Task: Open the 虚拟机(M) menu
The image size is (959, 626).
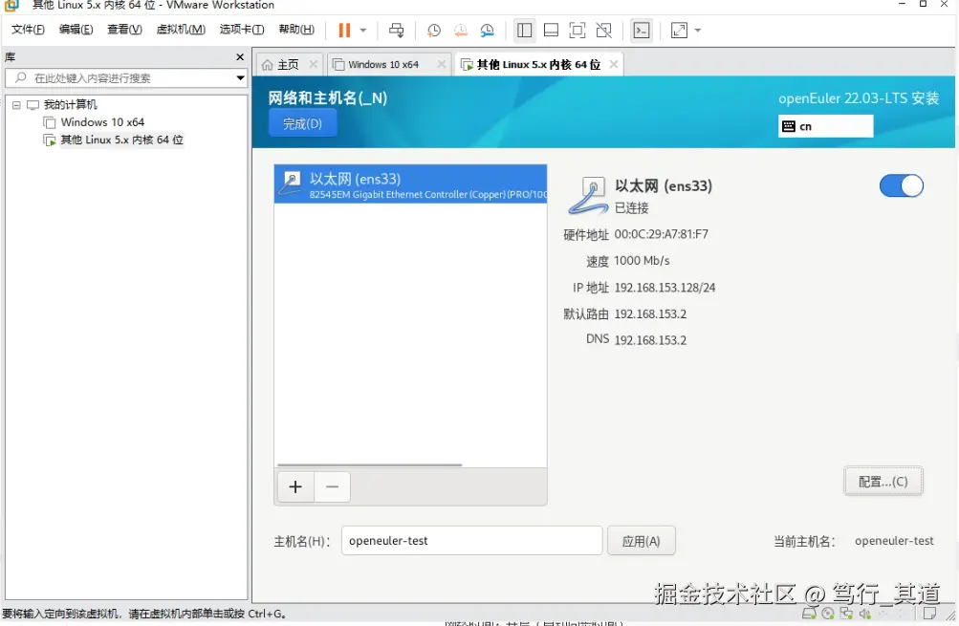Action: point(181,30)
